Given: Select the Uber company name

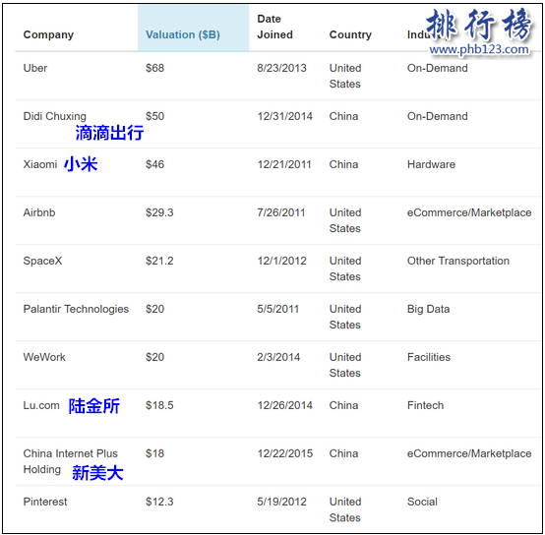Looking at the screenshot, I should click(35, 68).
